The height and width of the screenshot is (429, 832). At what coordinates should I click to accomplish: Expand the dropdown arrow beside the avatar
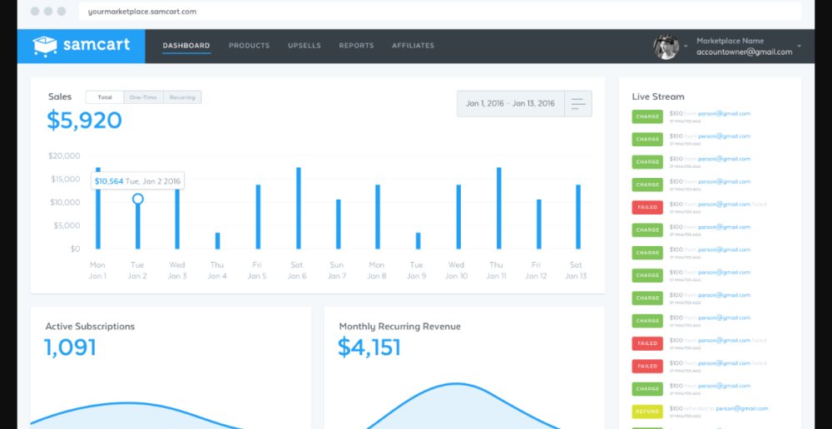(x=686, y=47)
